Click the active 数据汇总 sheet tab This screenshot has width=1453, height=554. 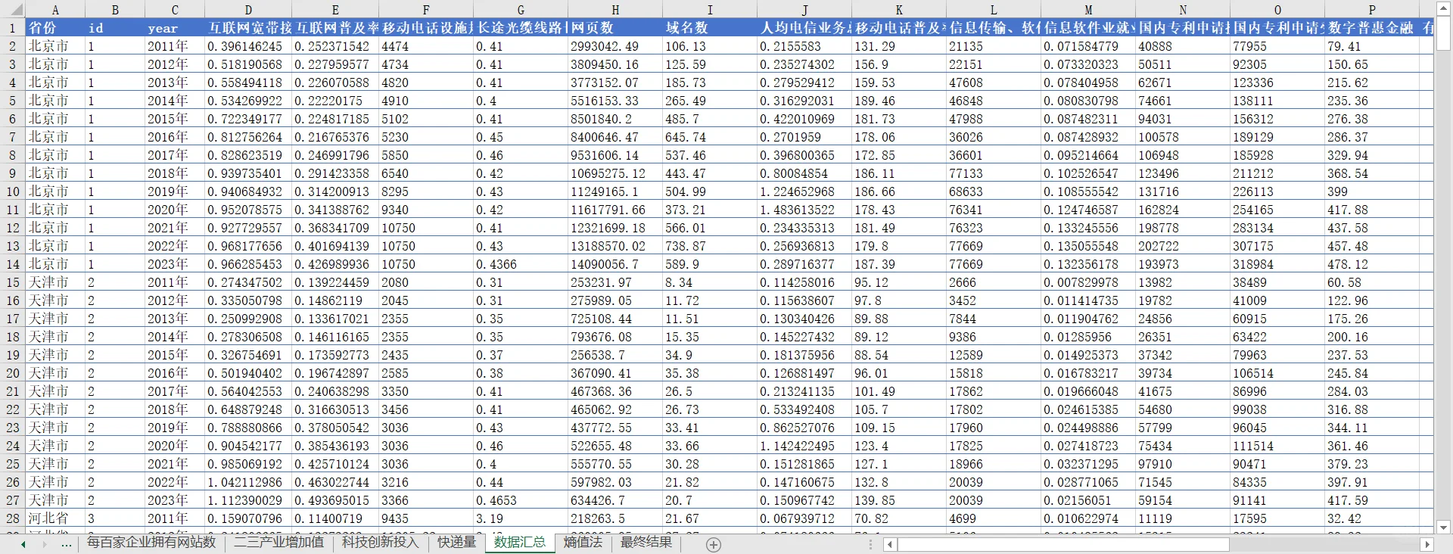(x=520, y=543)
